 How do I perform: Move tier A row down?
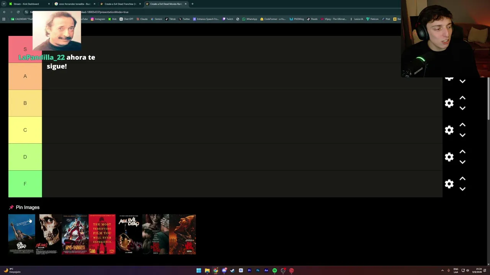[x=462, y=81]
